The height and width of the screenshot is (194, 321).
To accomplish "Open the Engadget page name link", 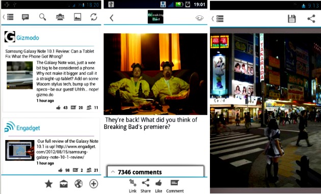I will (28, 128).
